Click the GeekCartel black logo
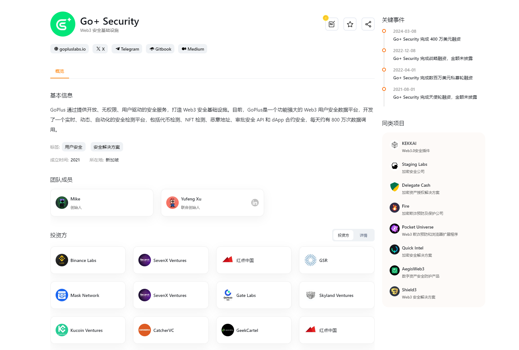Image resolution: width=519 pixels, height=350 pixels. [228, 330]
